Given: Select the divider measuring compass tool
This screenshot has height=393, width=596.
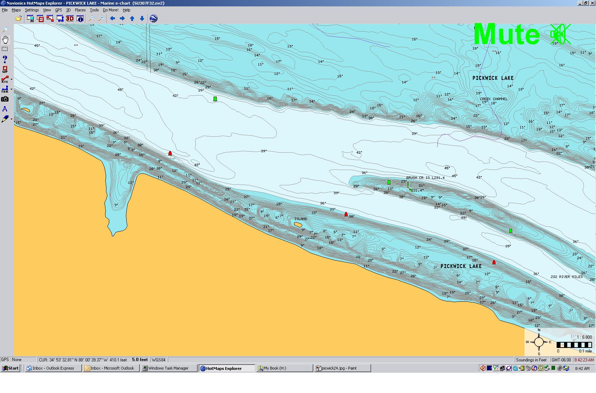Looking at the screenshot, I should click(5, 109).
